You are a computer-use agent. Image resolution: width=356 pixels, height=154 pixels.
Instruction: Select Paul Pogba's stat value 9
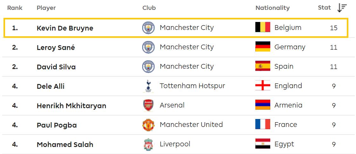click(334, 125)
